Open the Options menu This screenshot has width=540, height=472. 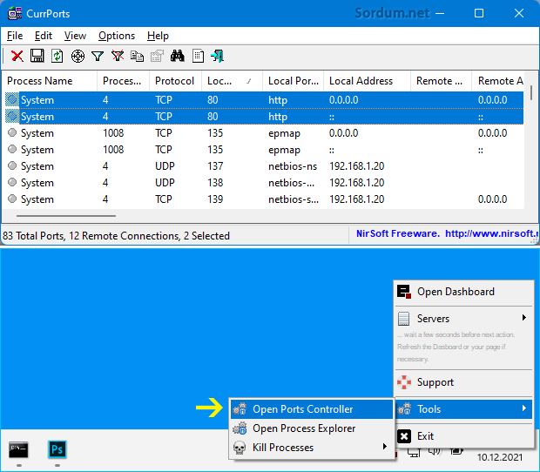pyautogui.click(x=117, y=36)
